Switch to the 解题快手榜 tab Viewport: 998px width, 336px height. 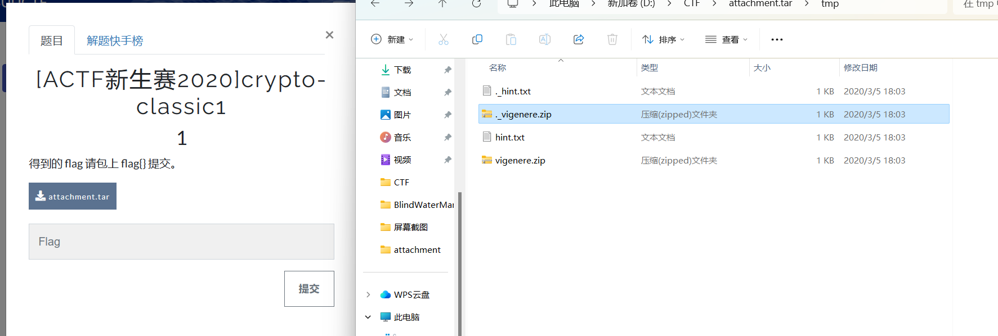click(x=115, y=40)
